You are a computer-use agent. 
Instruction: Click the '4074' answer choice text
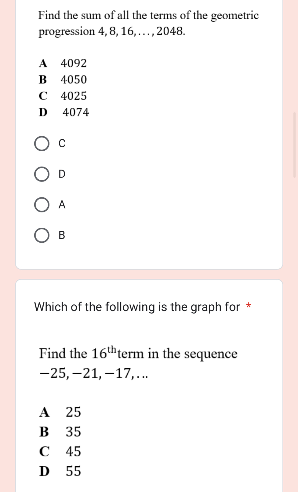point(76,112)
